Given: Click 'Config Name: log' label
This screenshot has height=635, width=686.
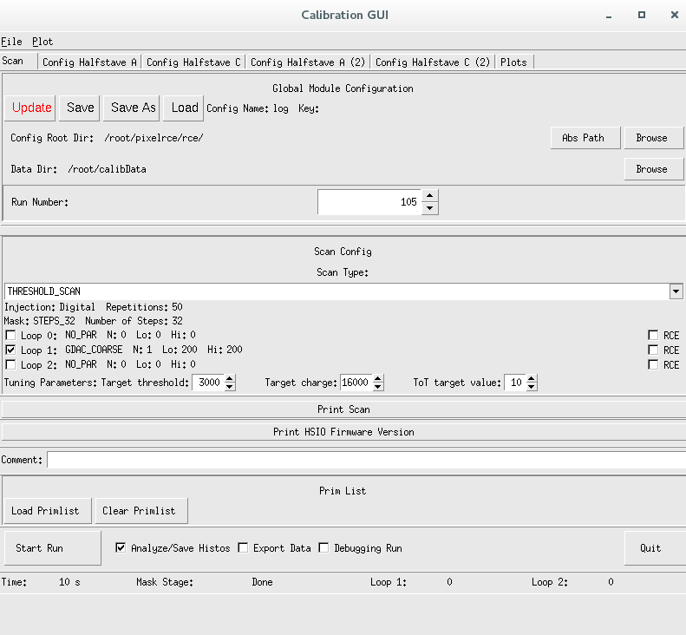Looking at the screenshot, I should [x=247, y=108].
